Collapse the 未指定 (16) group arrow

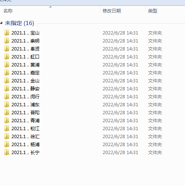[x=2, y=23]
